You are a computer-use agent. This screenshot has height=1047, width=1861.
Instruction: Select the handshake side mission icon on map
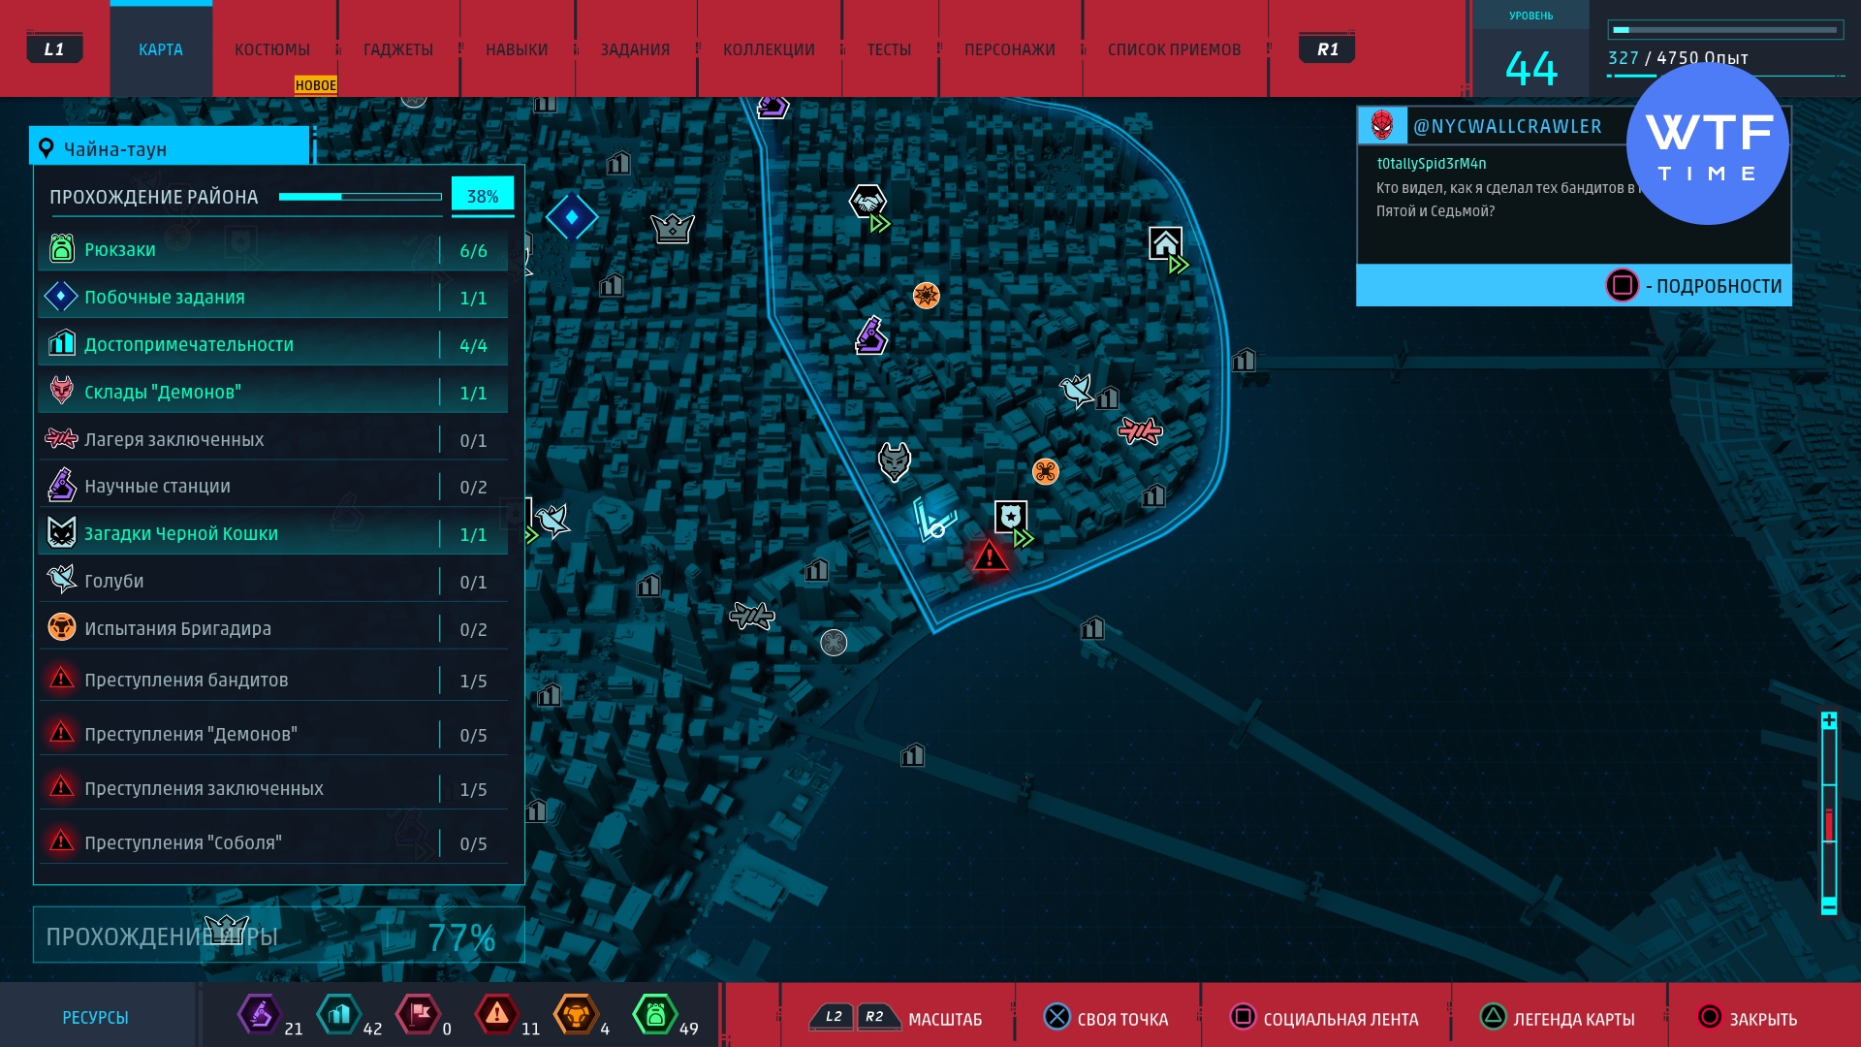pos(867,203)
